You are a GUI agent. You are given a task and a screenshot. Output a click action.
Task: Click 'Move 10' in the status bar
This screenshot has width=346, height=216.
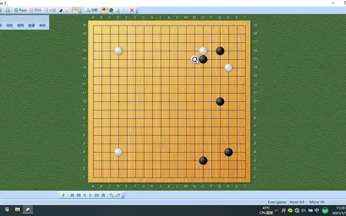[317, 202]
